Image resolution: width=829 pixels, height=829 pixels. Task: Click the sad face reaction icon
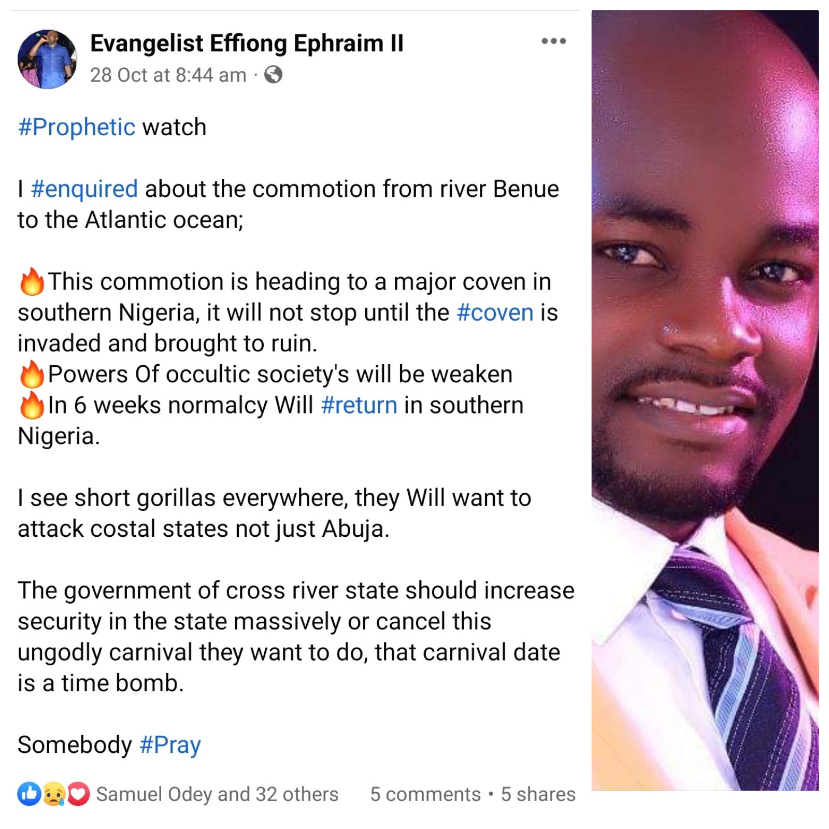pos(54,794)
